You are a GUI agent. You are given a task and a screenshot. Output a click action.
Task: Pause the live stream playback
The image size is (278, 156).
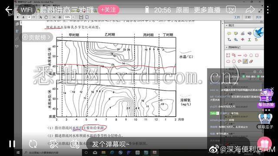(x=12, y=144)
